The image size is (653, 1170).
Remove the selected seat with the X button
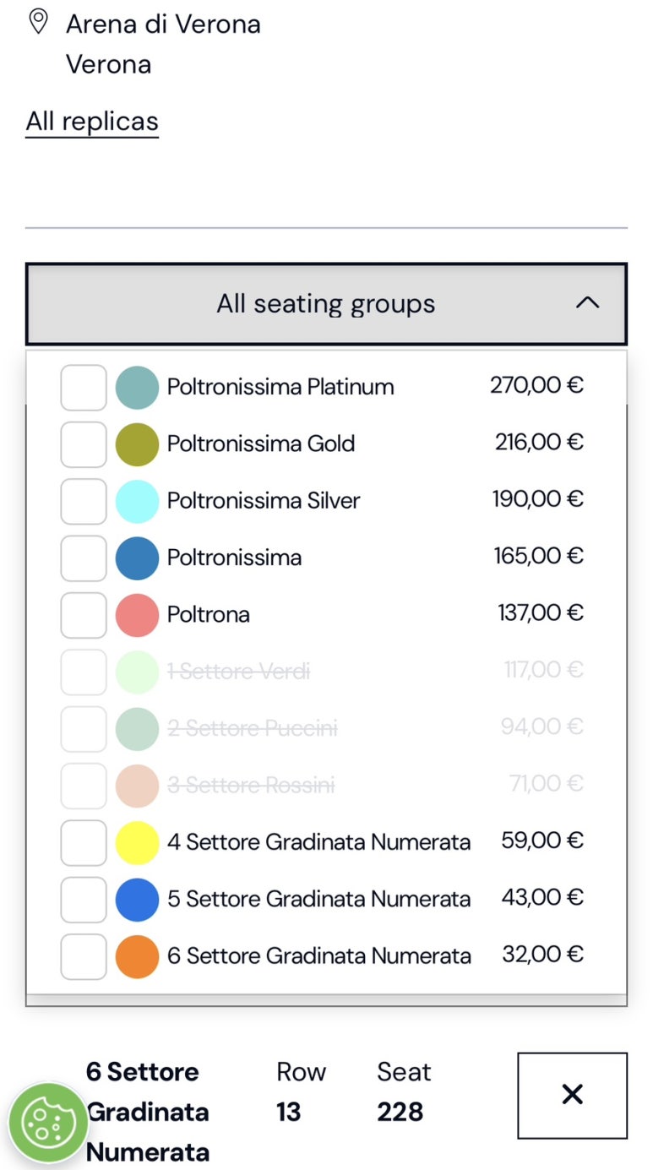pyautogui.click(x=572, y=1095)
